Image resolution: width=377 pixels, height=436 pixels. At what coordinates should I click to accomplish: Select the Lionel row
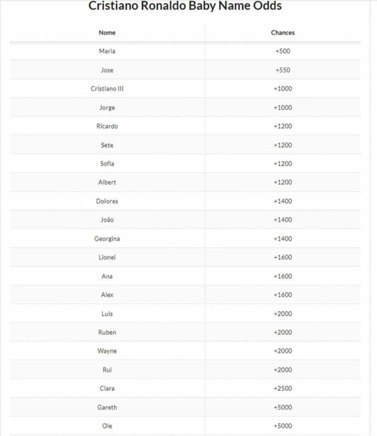[x=107, y=257]
